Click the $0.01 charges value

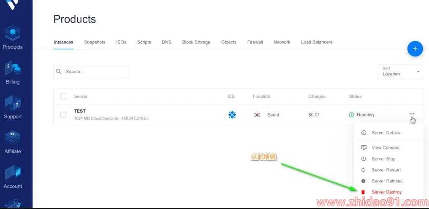pyautogui.click(x=314, y=115)
